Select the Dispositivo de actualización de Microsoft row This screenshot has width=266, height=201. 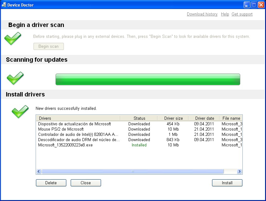(x=139, y=124)
